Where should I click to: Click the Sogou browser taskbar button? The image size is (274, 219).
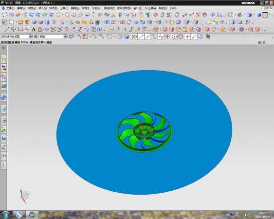[x=19, y=215]
